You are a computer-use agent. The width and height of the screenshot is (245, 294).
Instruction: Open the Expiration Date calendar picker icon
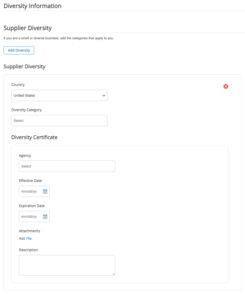click(45, 217)
